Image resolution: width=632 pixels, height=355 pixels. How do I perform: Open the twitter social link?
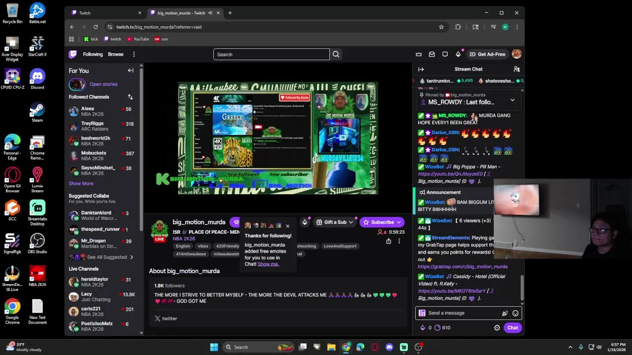pos(166,319)
